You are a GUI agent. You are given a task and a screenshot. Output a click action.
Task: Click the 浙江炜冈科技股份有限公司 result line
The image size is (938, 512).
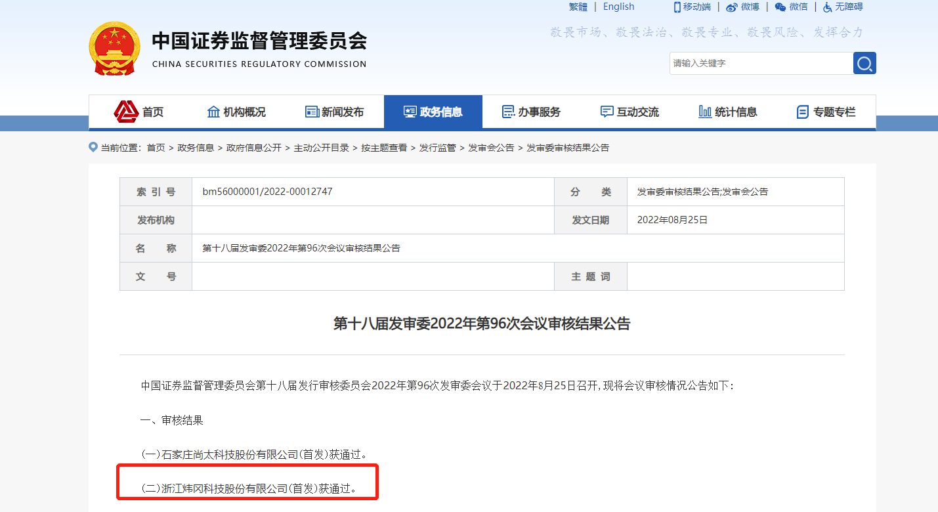[x=249, y=488]
